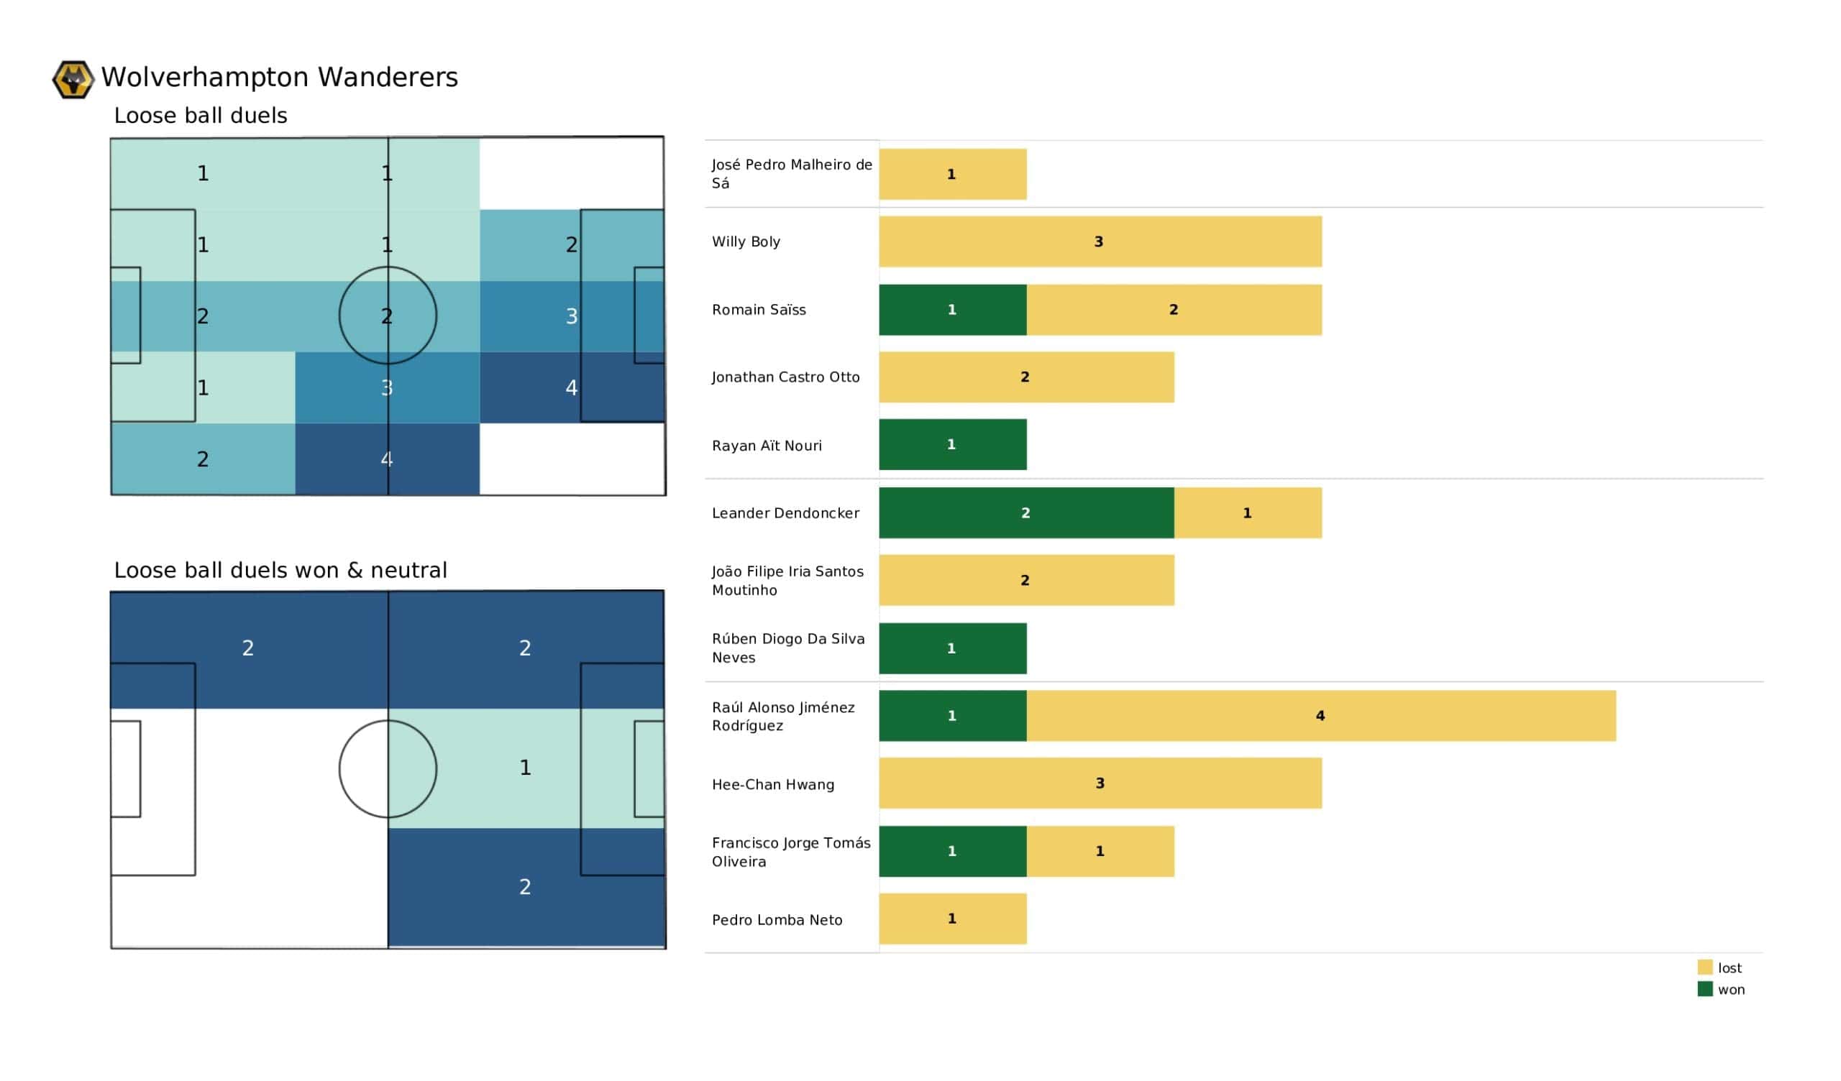Screen dimensions: 1841x1081
Task: Click the 'Loose ball duels' heatmap heading
Action: (200, 116)
